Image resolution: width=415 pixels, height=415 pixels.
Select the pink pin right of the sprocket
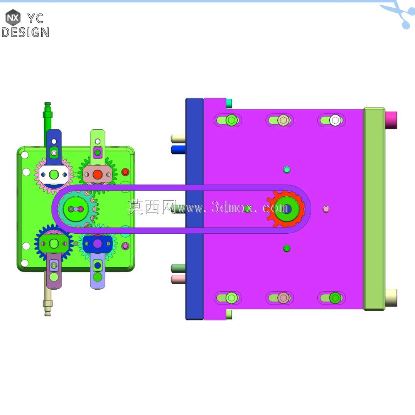[x=326, y=209]
